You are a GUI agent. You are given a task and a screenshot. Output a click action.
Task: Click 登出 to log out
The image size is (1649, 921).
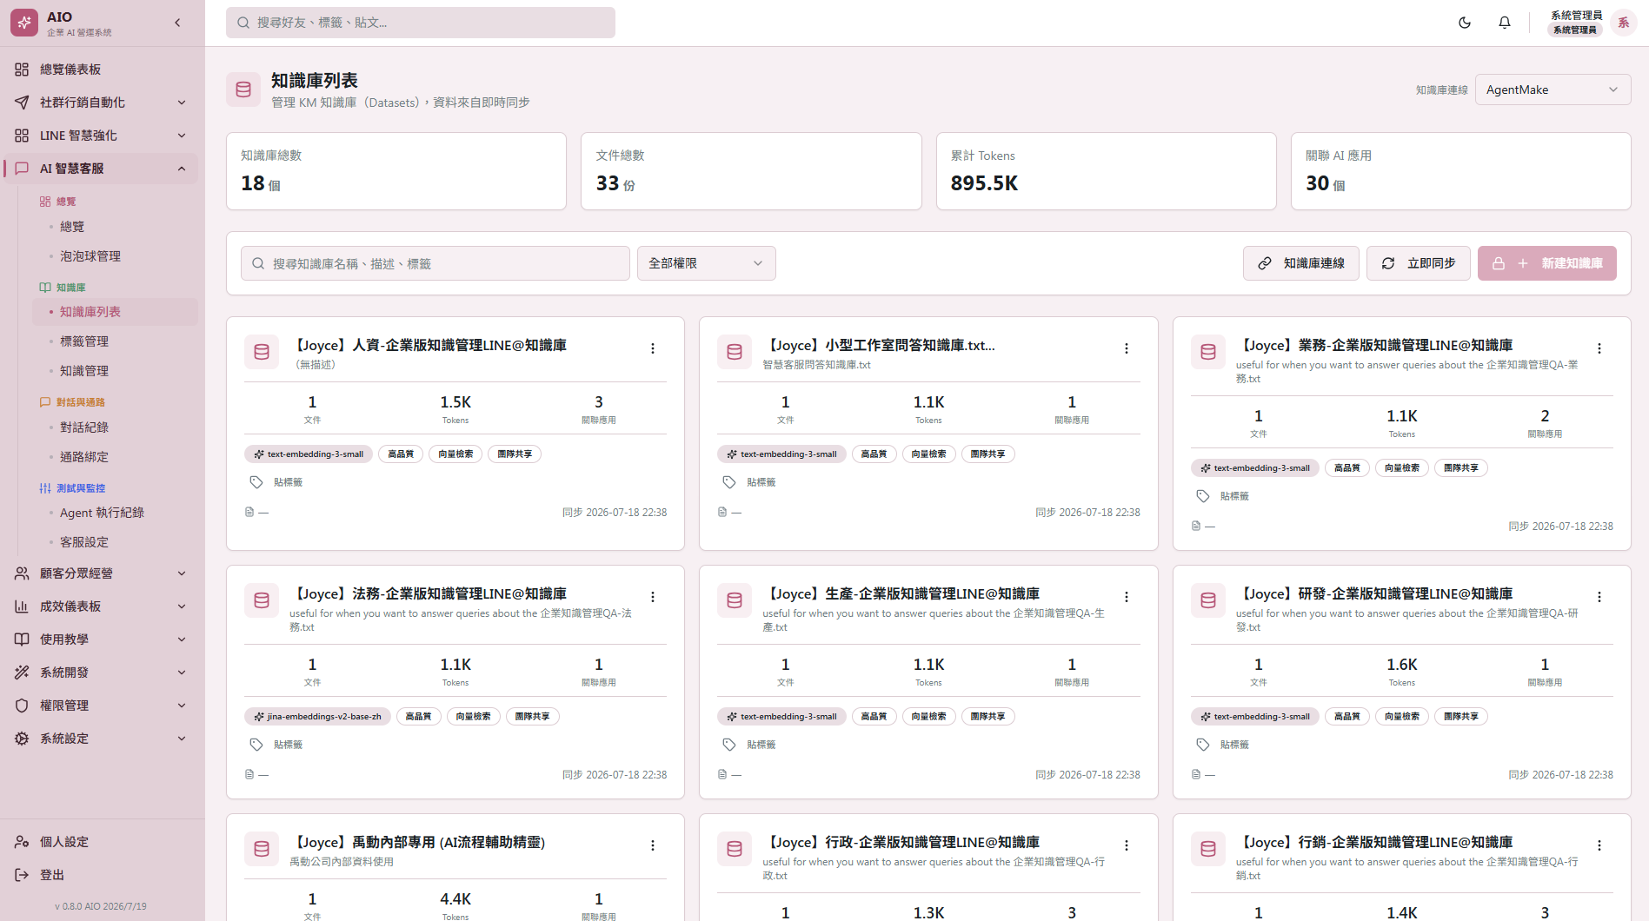click(101, 875)
